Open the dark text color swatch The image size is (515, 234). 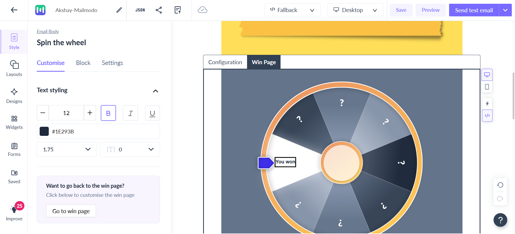coord(44,131)
